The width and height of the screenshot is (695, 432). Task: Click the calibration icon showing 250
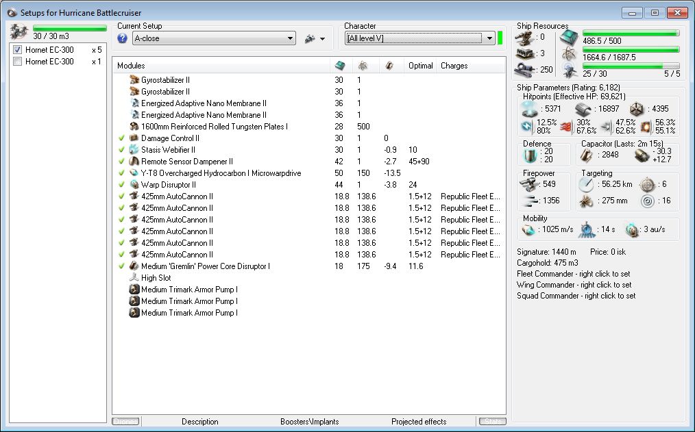point(525,70)
